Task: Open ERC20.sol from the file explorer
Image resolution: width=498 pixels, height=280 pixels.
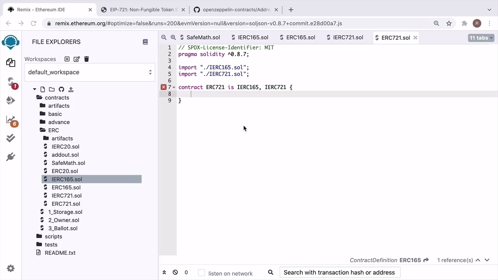Action: click(x=65, y=171)
